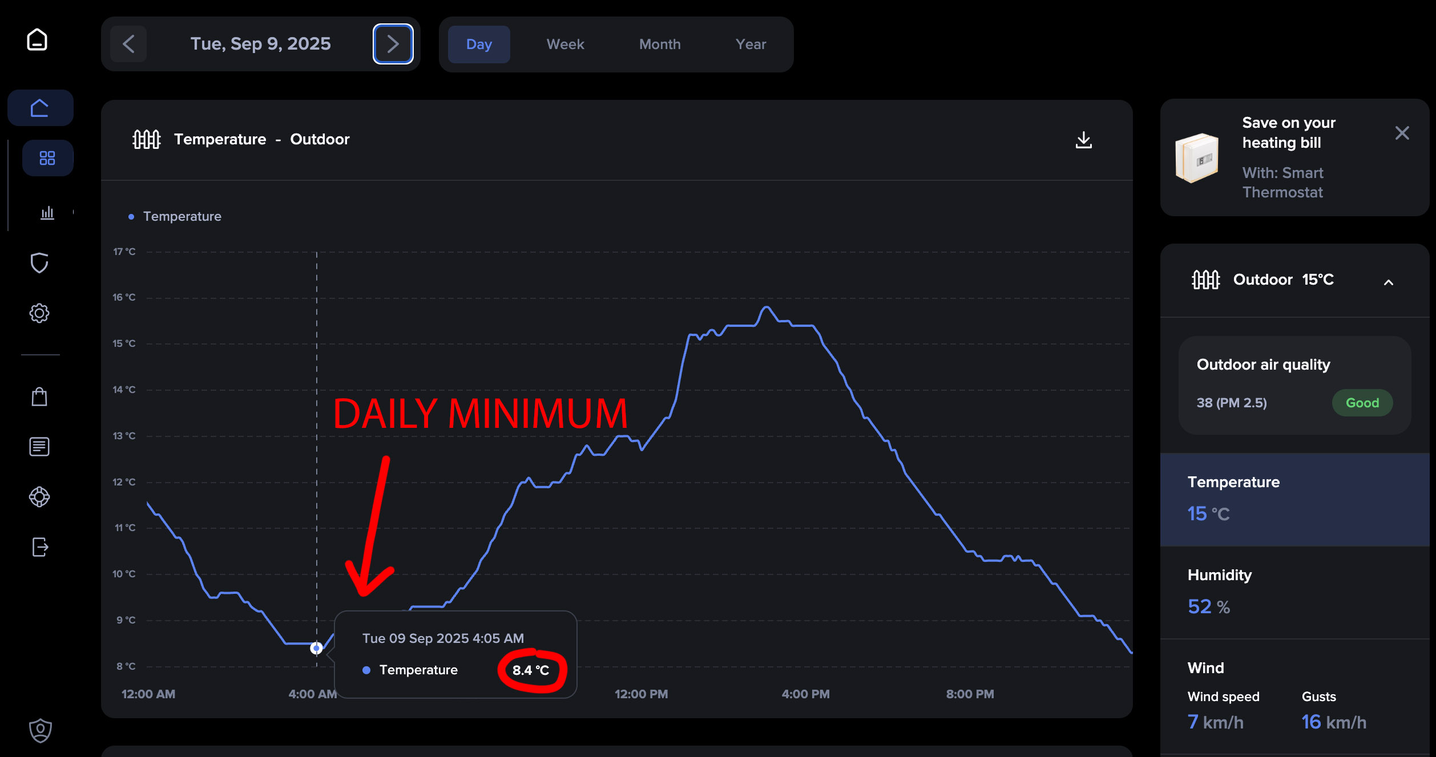Open the bar chart statistics icon

[x=47, y=213]
